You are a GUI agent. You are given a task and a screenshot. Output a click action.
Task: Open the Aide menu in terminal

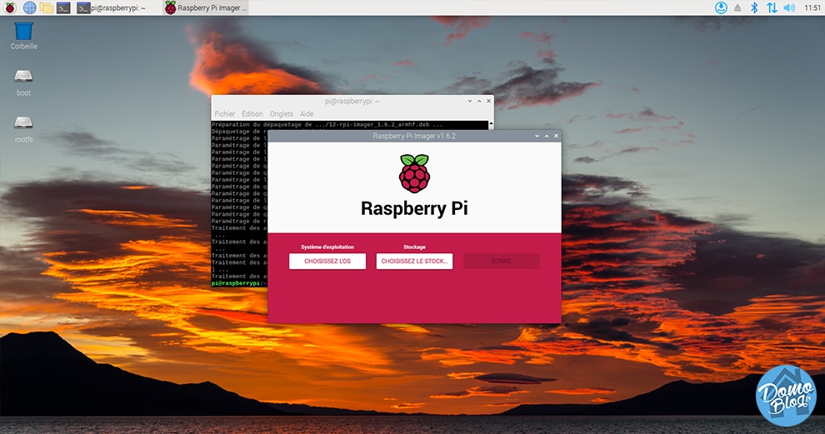click(x=307, y=113)
